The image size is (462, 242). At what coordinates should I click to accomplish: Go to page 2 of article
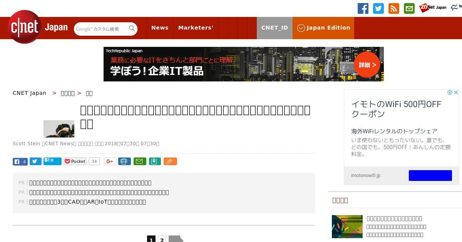[162, 240]
